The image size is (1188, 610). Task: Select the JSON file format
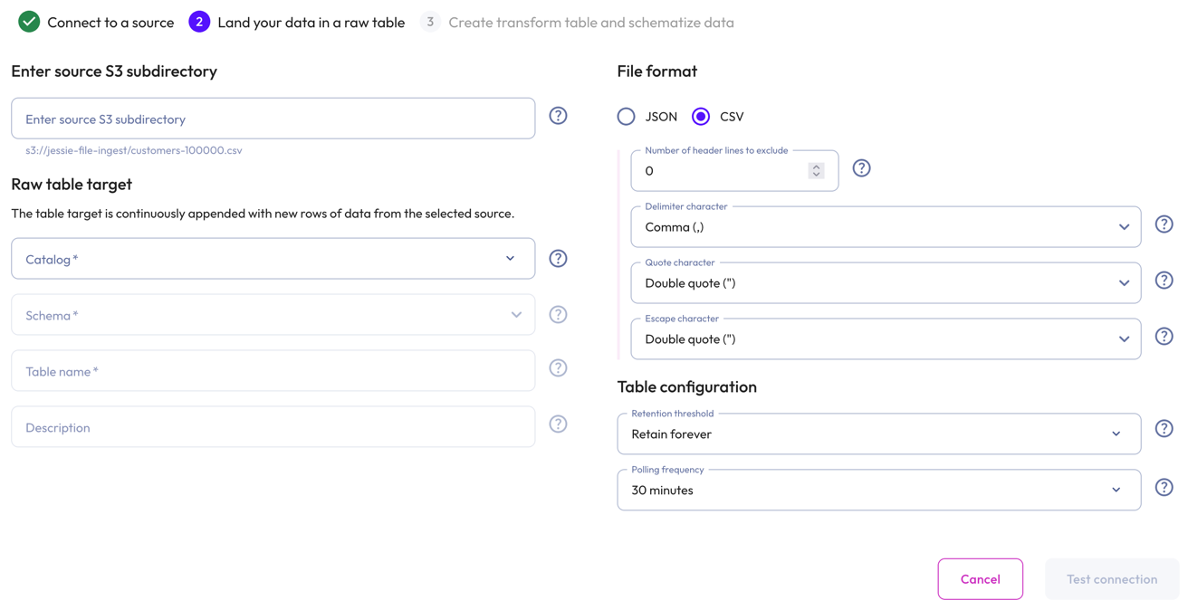click(626, 116)
